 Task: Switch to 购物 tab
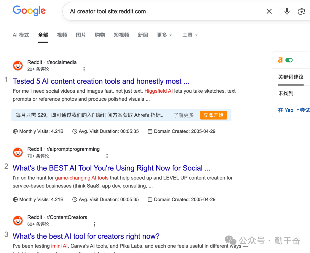point(100,35)
